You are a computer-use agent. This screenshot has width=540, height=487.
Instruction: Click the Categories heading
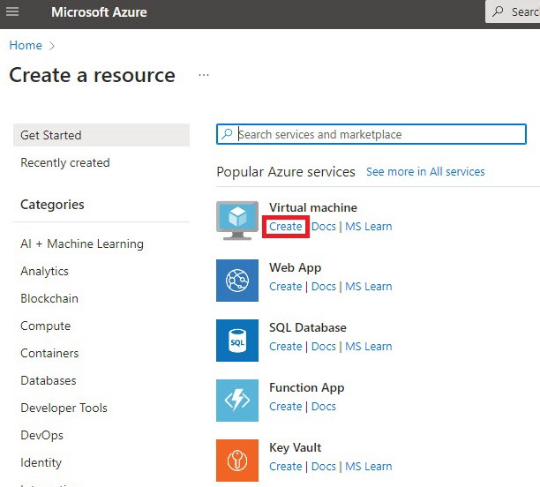[x=52, y=205]
